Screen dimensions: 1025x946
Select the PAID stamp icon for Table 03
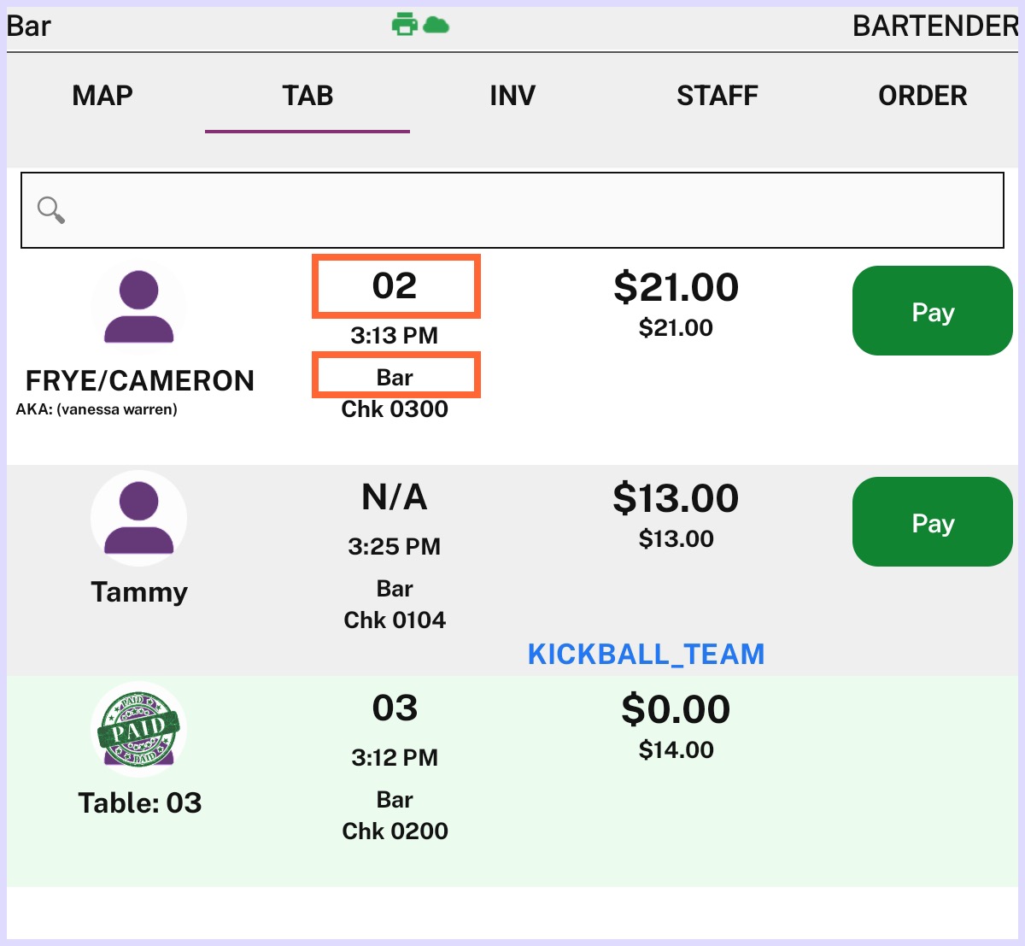(139, 729)
